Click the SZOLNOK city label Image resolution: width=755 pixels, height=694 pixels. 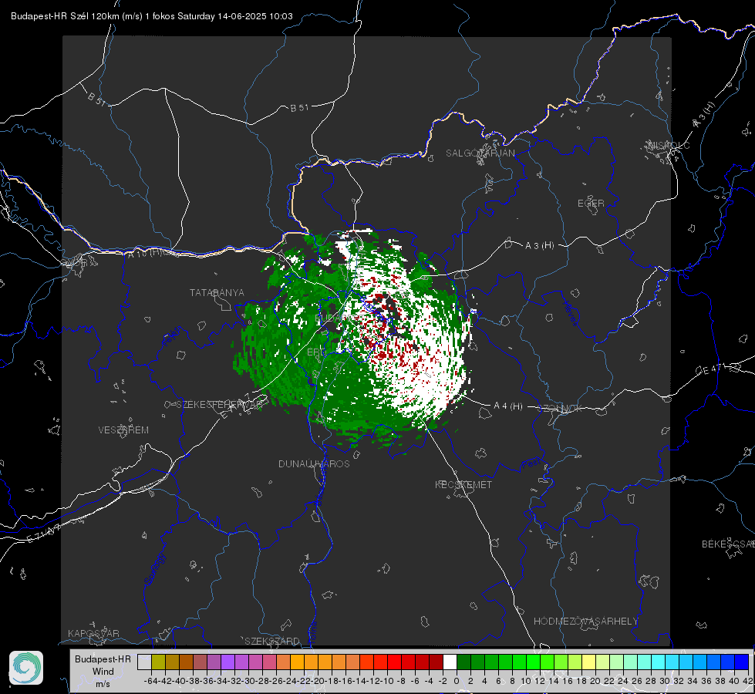(561, 409)
